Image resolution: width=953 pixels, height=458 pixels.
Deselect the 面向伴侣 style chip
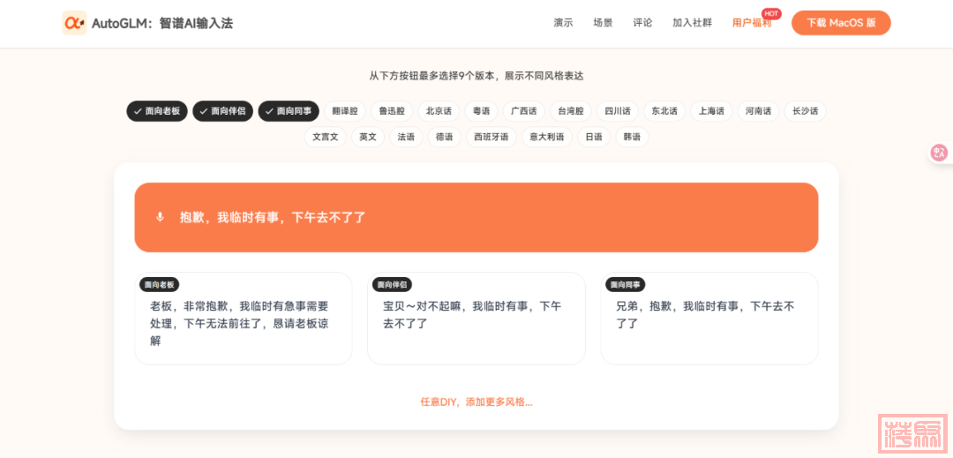coord(222,111)
